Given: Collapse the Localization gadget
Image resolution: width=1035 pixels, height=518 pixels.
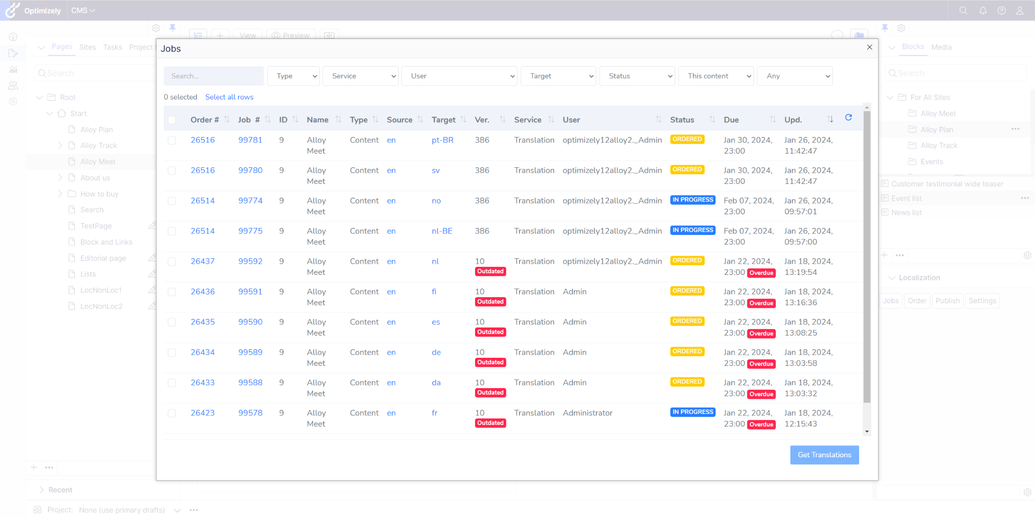Looking at the screenshot, I should coord(892,278).
